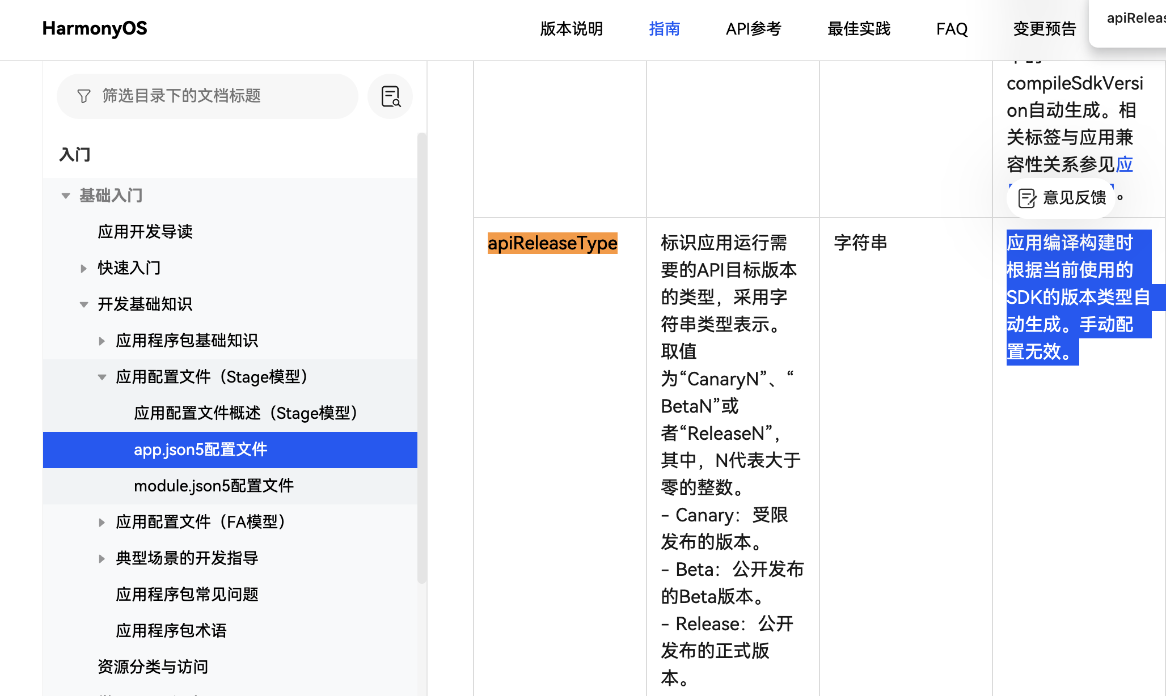Click the filter document titles input field
The width and height of the screenshot is (1166, 696).
coord(216,96)
